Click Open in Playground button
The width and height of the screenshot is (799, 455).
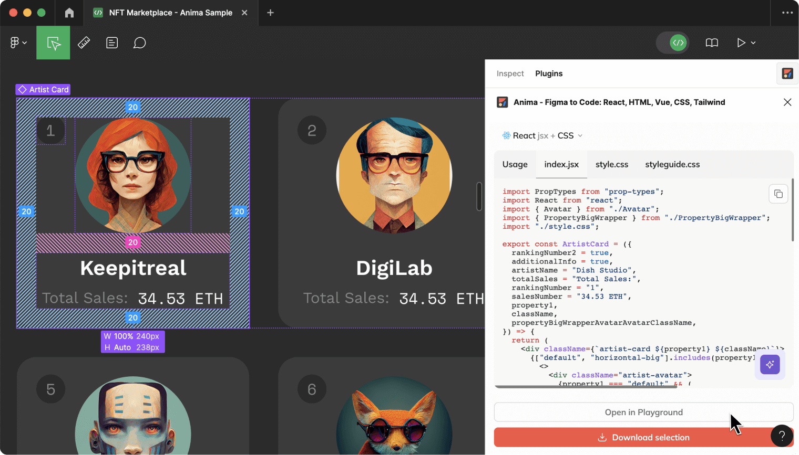(x=643, y=412)
